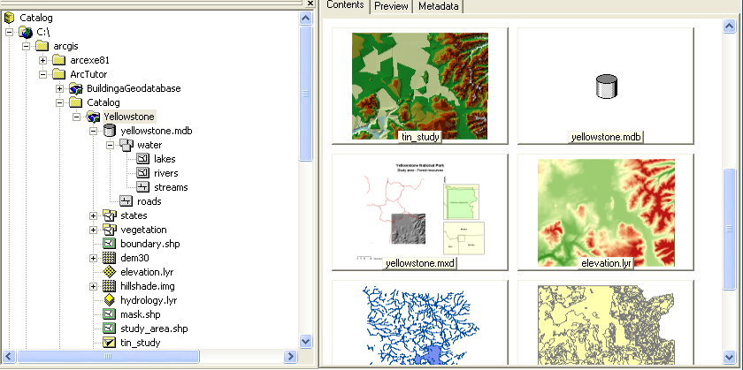The width and height of the screenshot is (743, 370).
Task: Collapse the ArcTutor folder node
Action: [42, 75]
